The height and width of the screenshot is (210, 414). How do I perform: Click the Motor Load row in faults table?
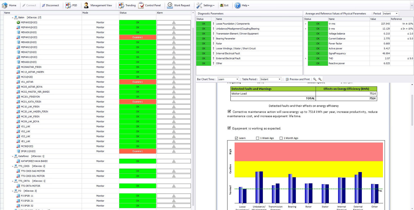(x=304, y=93)
